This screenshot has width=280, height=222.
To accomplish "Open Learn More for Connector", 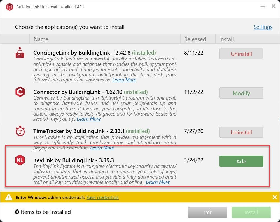I will pyautogui.click(x=89, y=119).
